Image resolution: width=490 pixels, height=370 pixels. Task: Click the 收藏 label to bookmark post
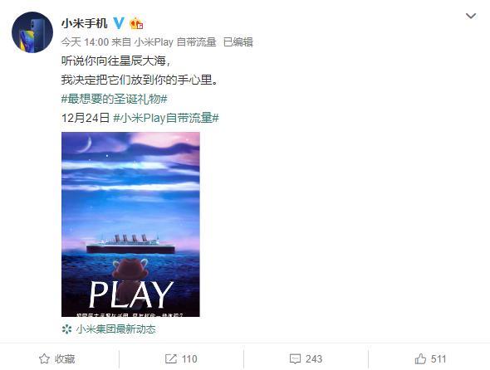coord(65,359)
